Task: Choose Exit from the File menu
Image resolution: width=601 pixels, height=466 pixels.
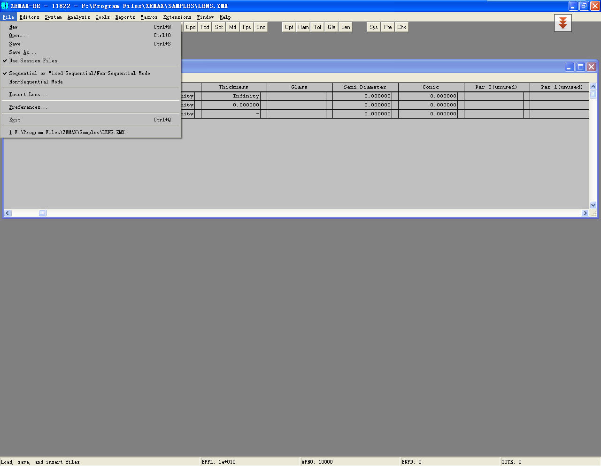Action: pyautogui.click(x=91, y=120)
